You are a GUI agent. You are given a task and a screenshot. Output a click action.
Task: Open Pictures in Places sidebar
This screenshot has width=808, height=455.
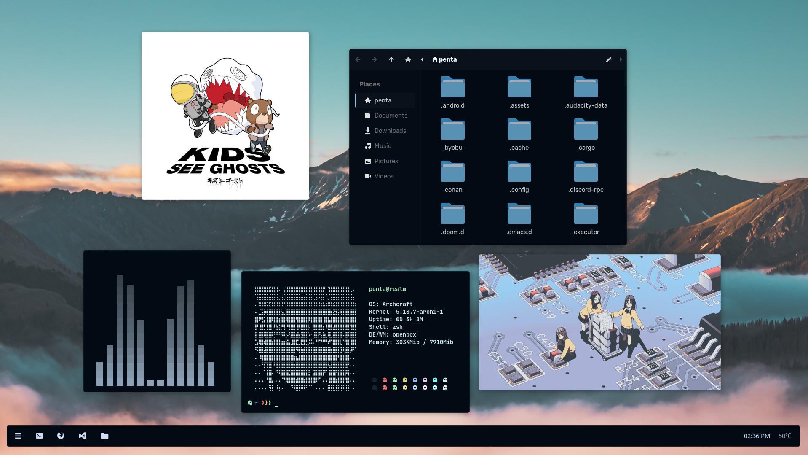(x=385, y=161)
